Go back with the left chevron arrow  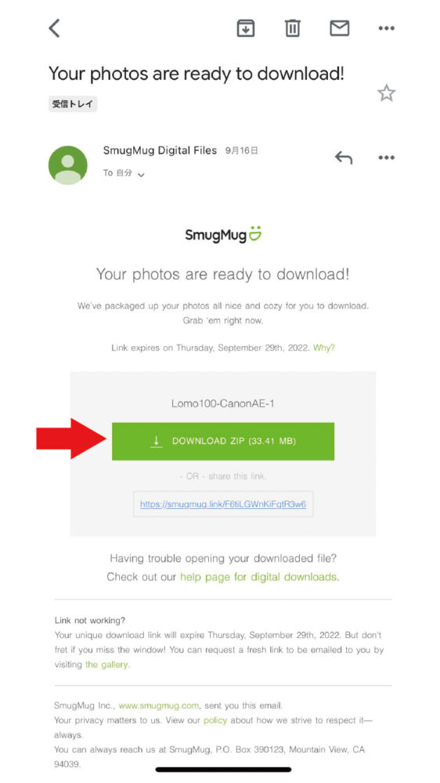[x=55, y=28]
